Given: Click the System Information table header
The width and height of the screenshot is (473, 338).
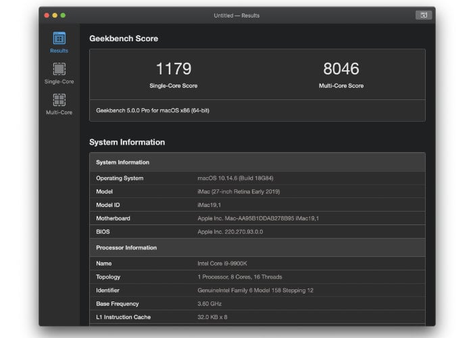Looking at the screenshot, I should pos(257,162).
